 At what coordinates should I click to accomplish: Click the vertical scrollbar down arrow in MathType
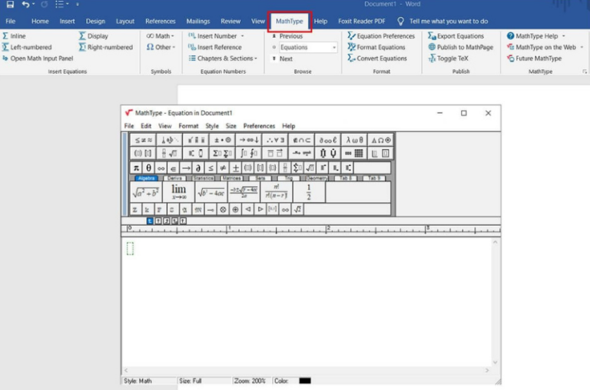pyautogui.click(x=496, y=362)
